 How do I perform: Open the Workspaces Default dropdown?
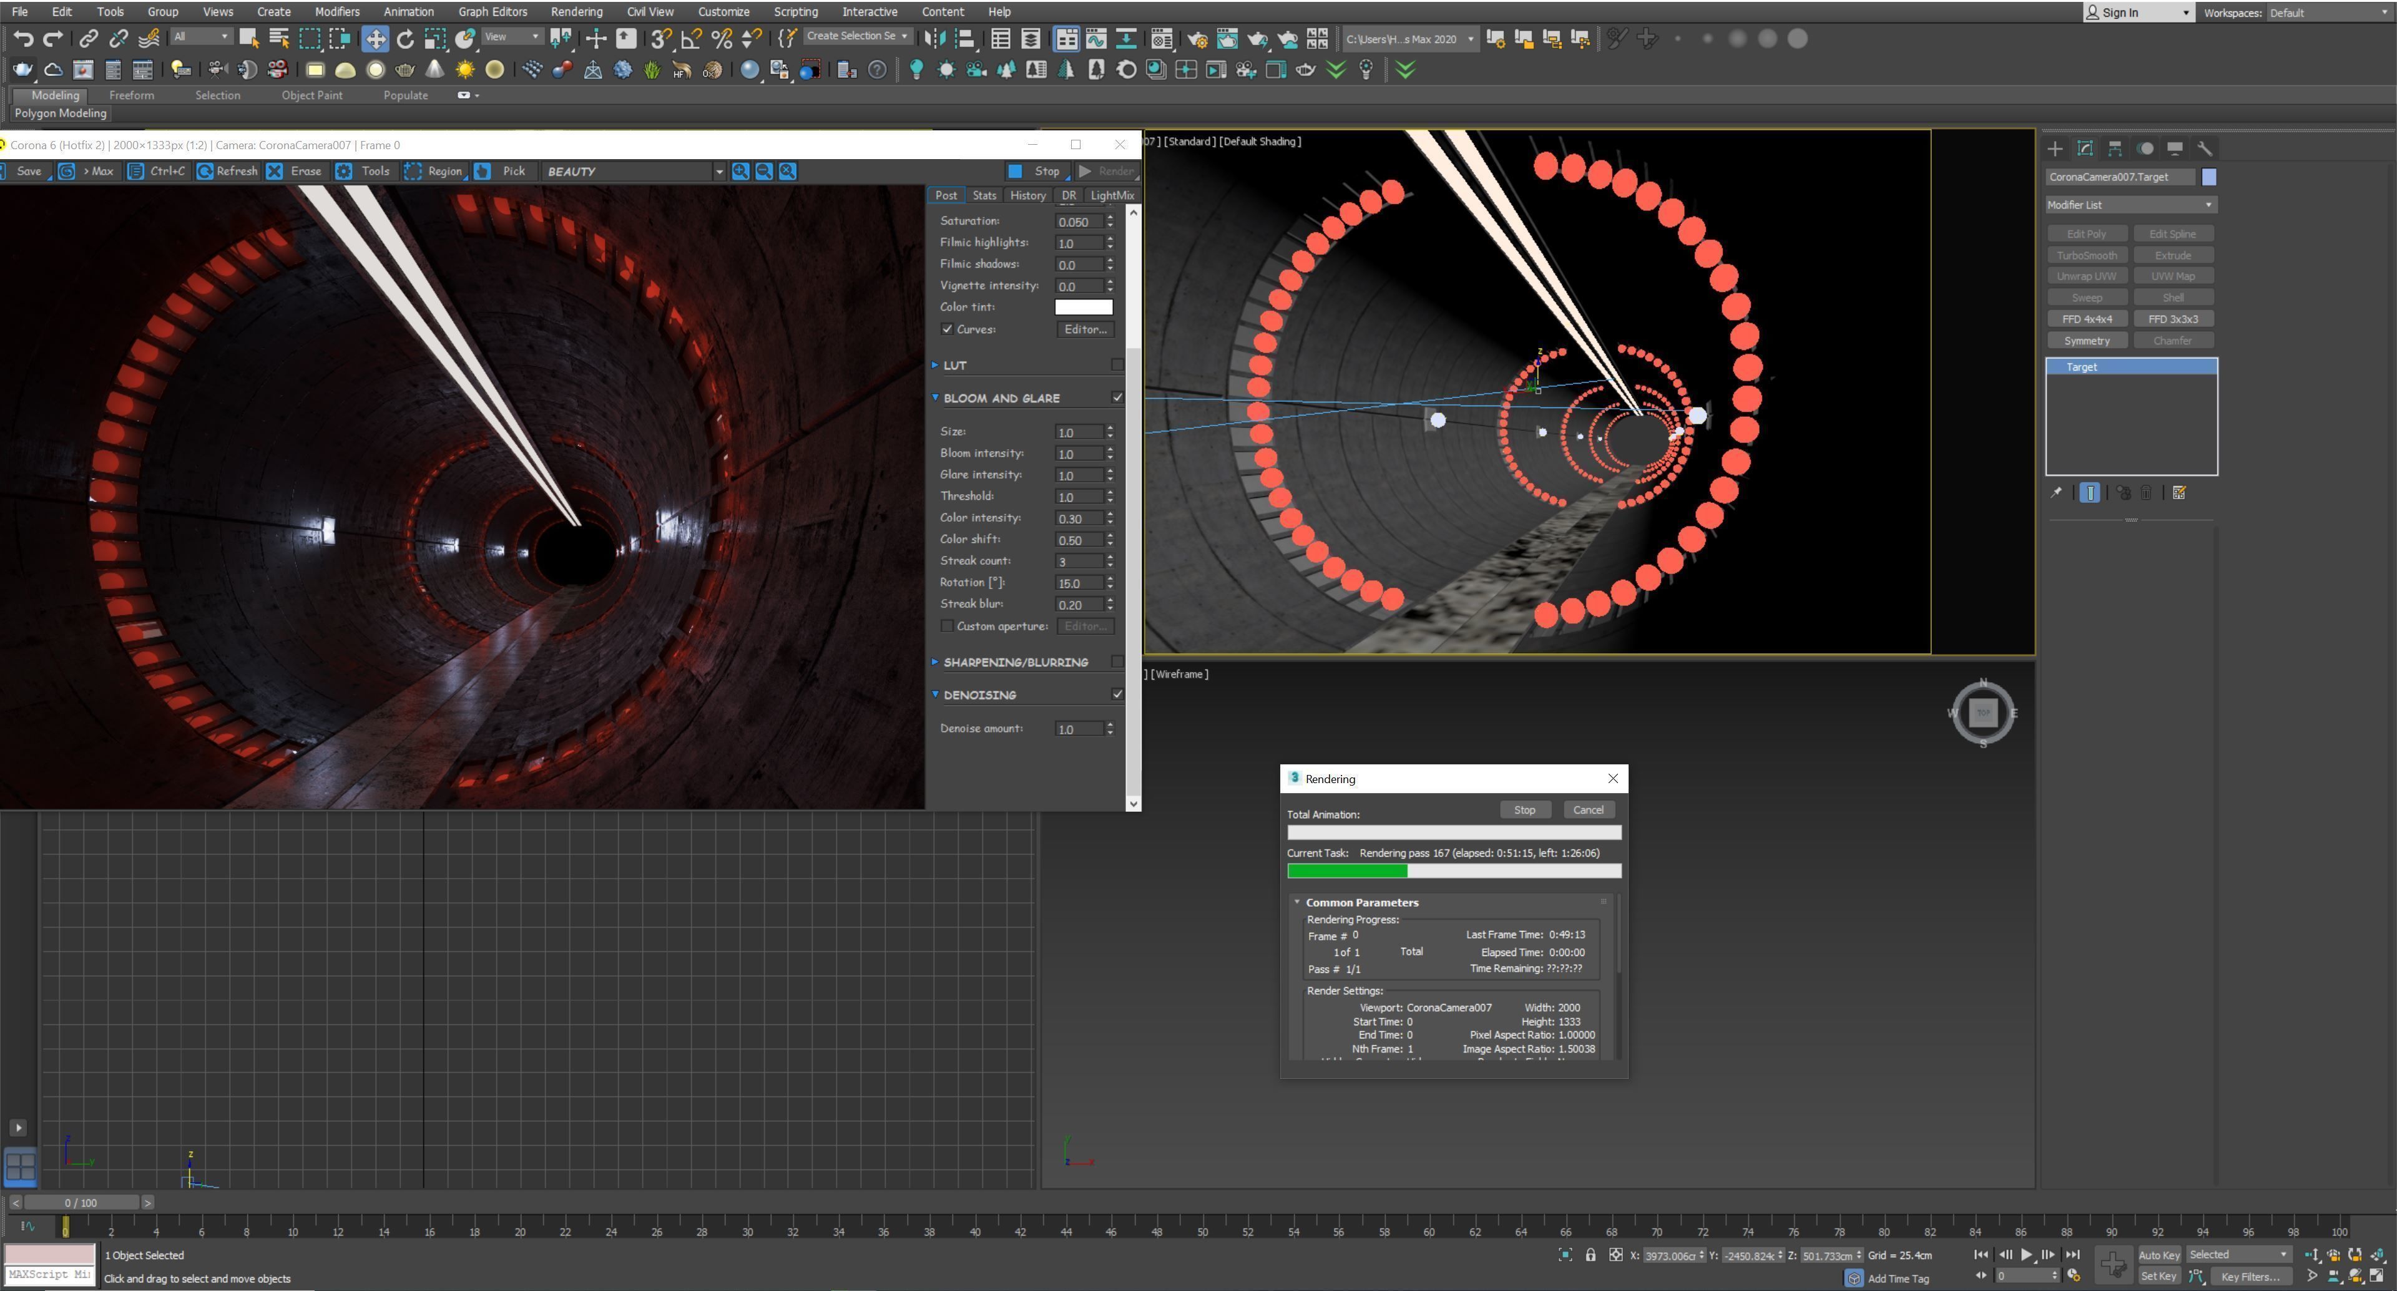point(2330,12)
